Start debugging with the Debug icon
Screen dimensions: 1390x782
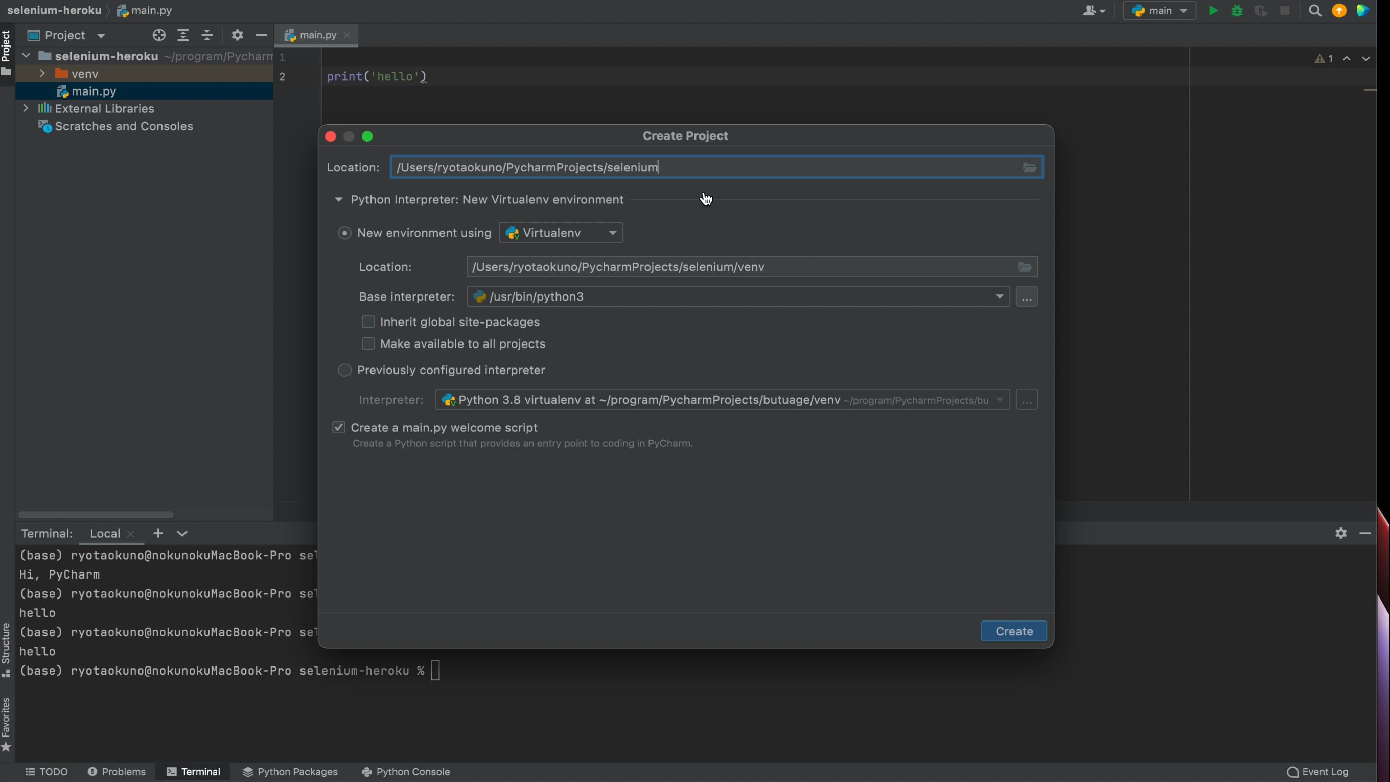1237,10
